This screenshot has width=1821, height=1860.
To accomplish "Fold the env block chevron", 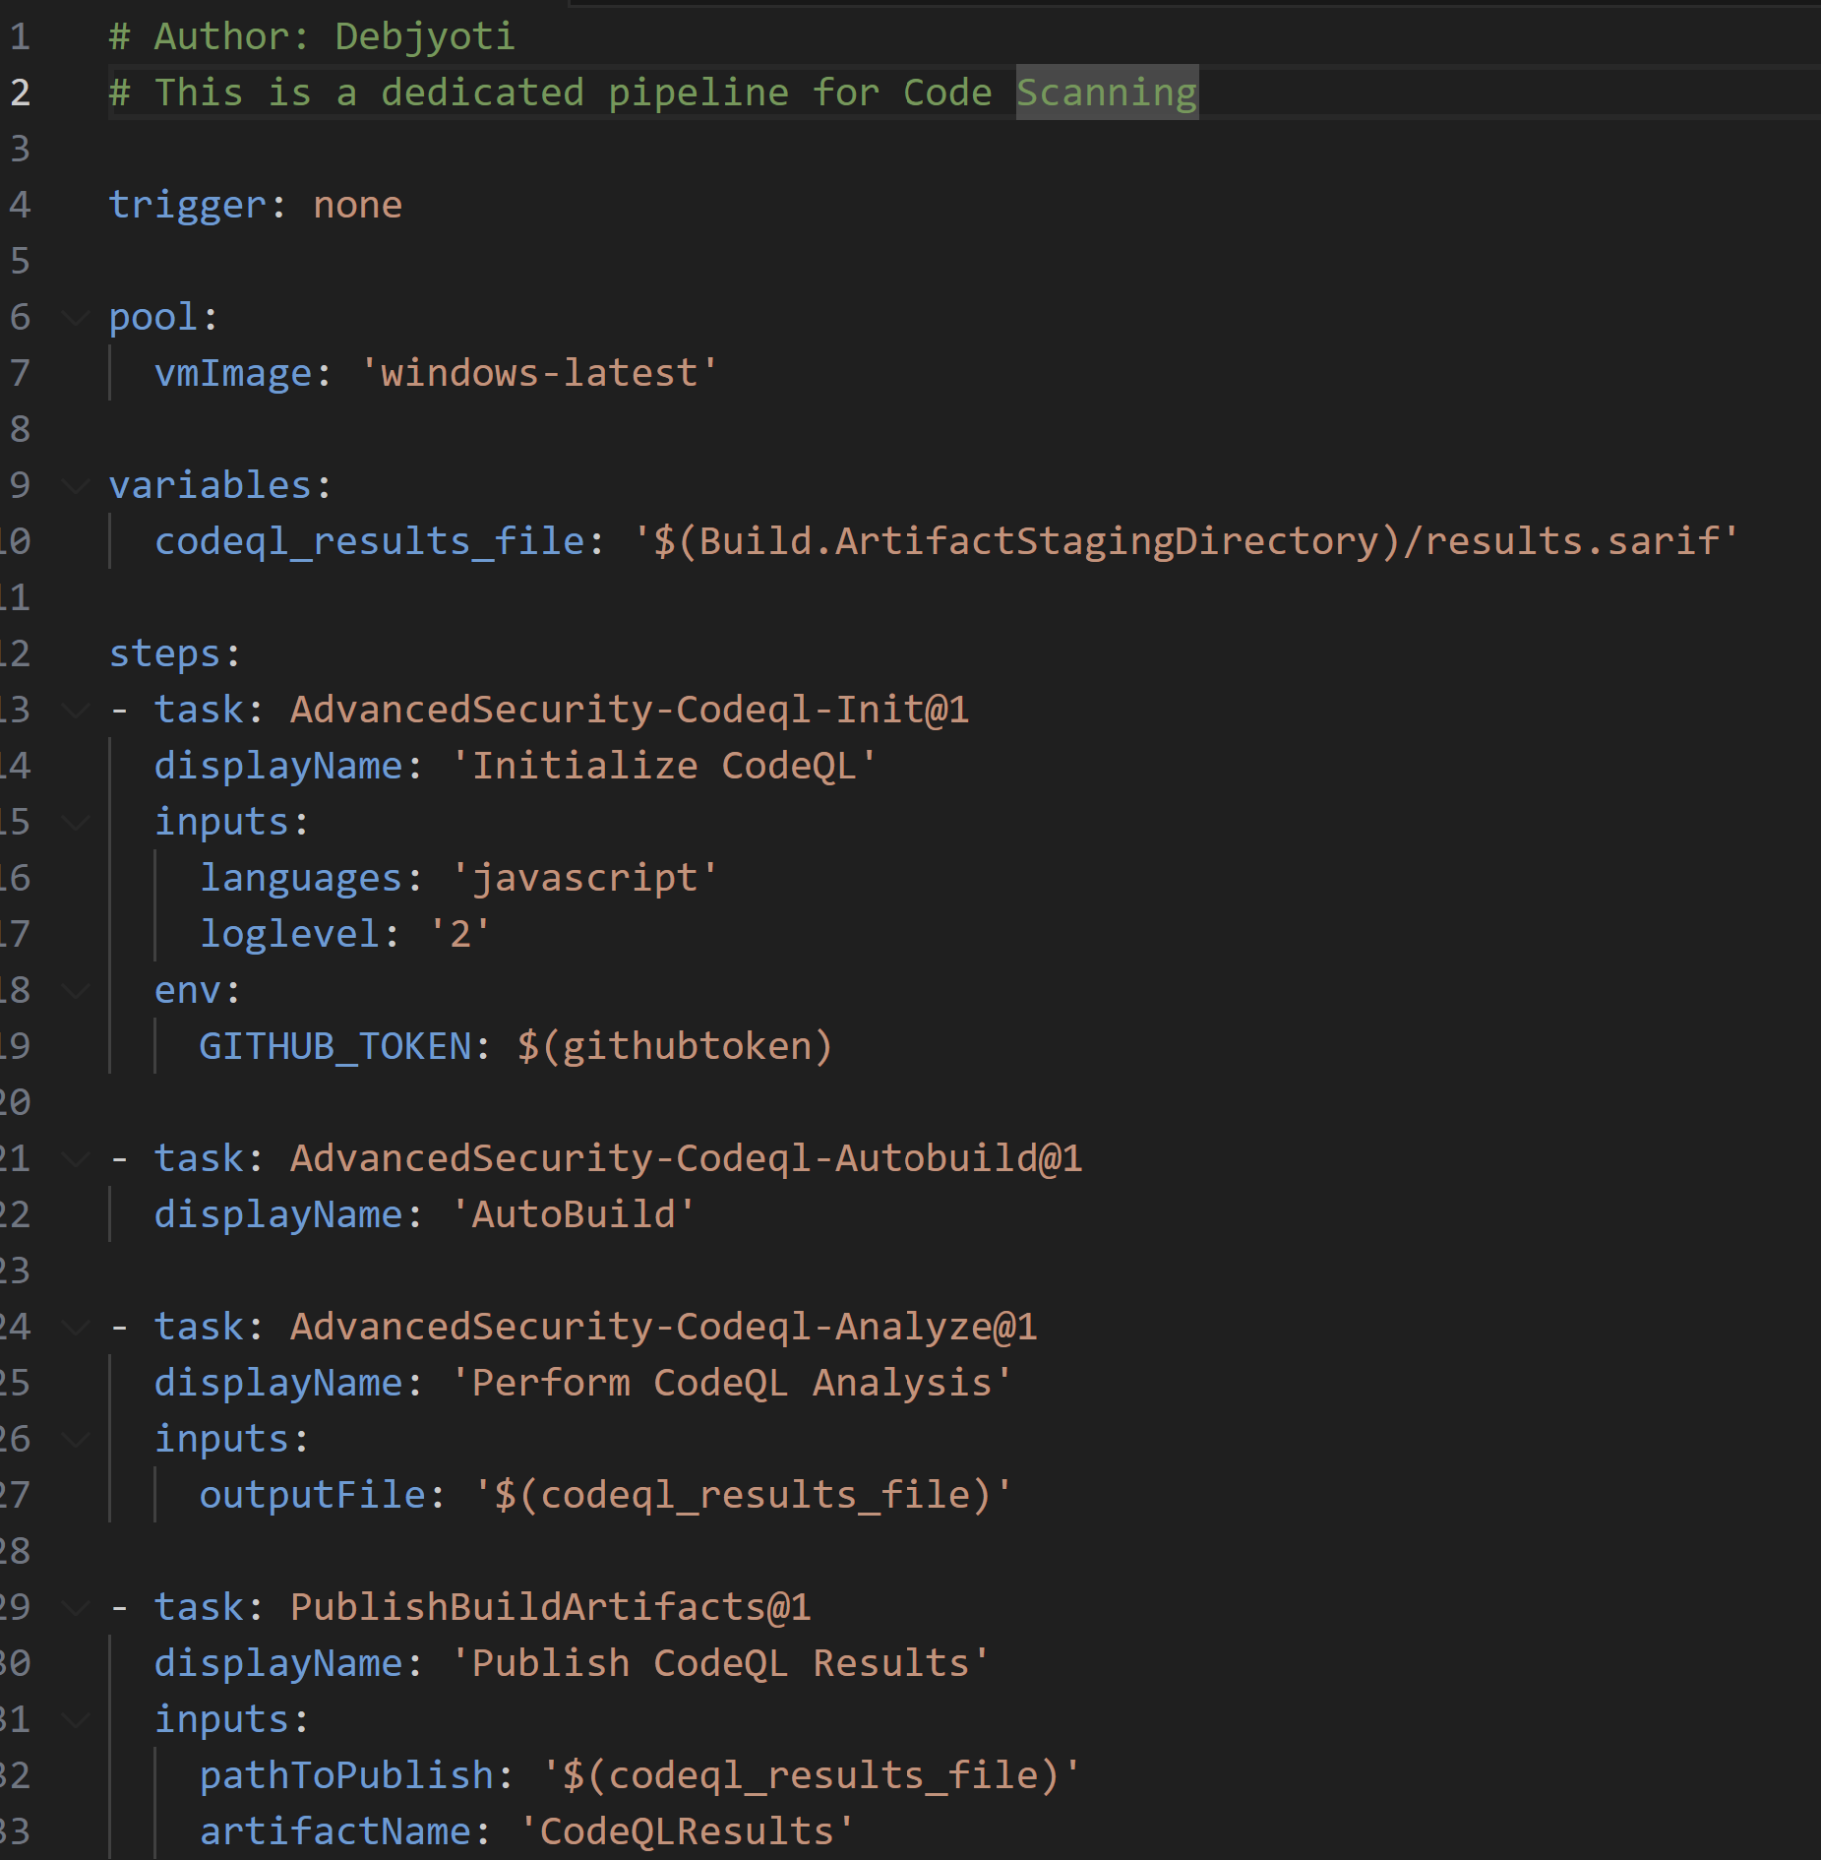I will coord(75,991).
